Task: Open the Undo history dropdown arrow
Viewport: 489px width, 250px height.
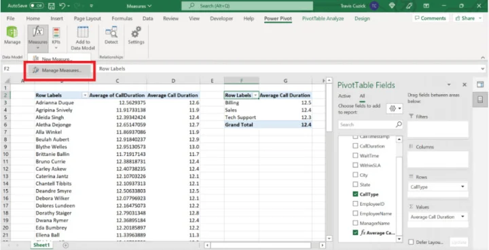Action: coord(69,6)
